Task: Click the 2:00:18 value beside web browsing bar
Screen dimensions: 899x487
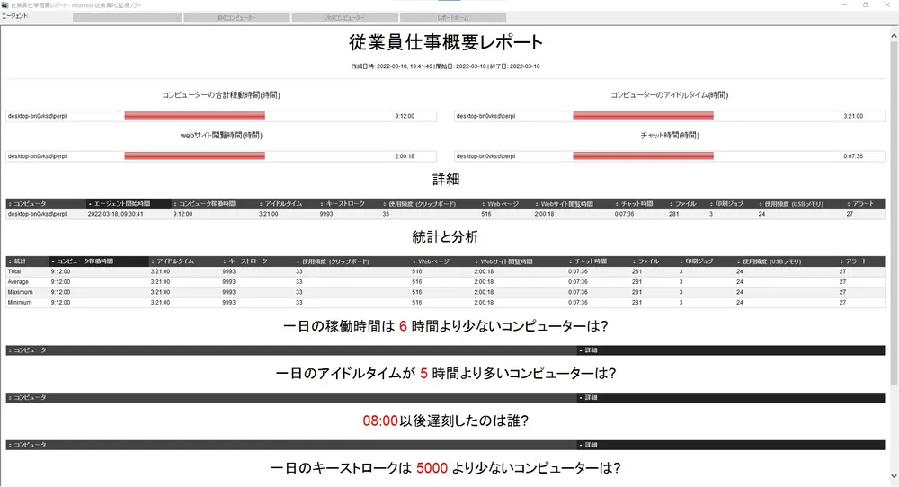Action: (x=405, y=155)
